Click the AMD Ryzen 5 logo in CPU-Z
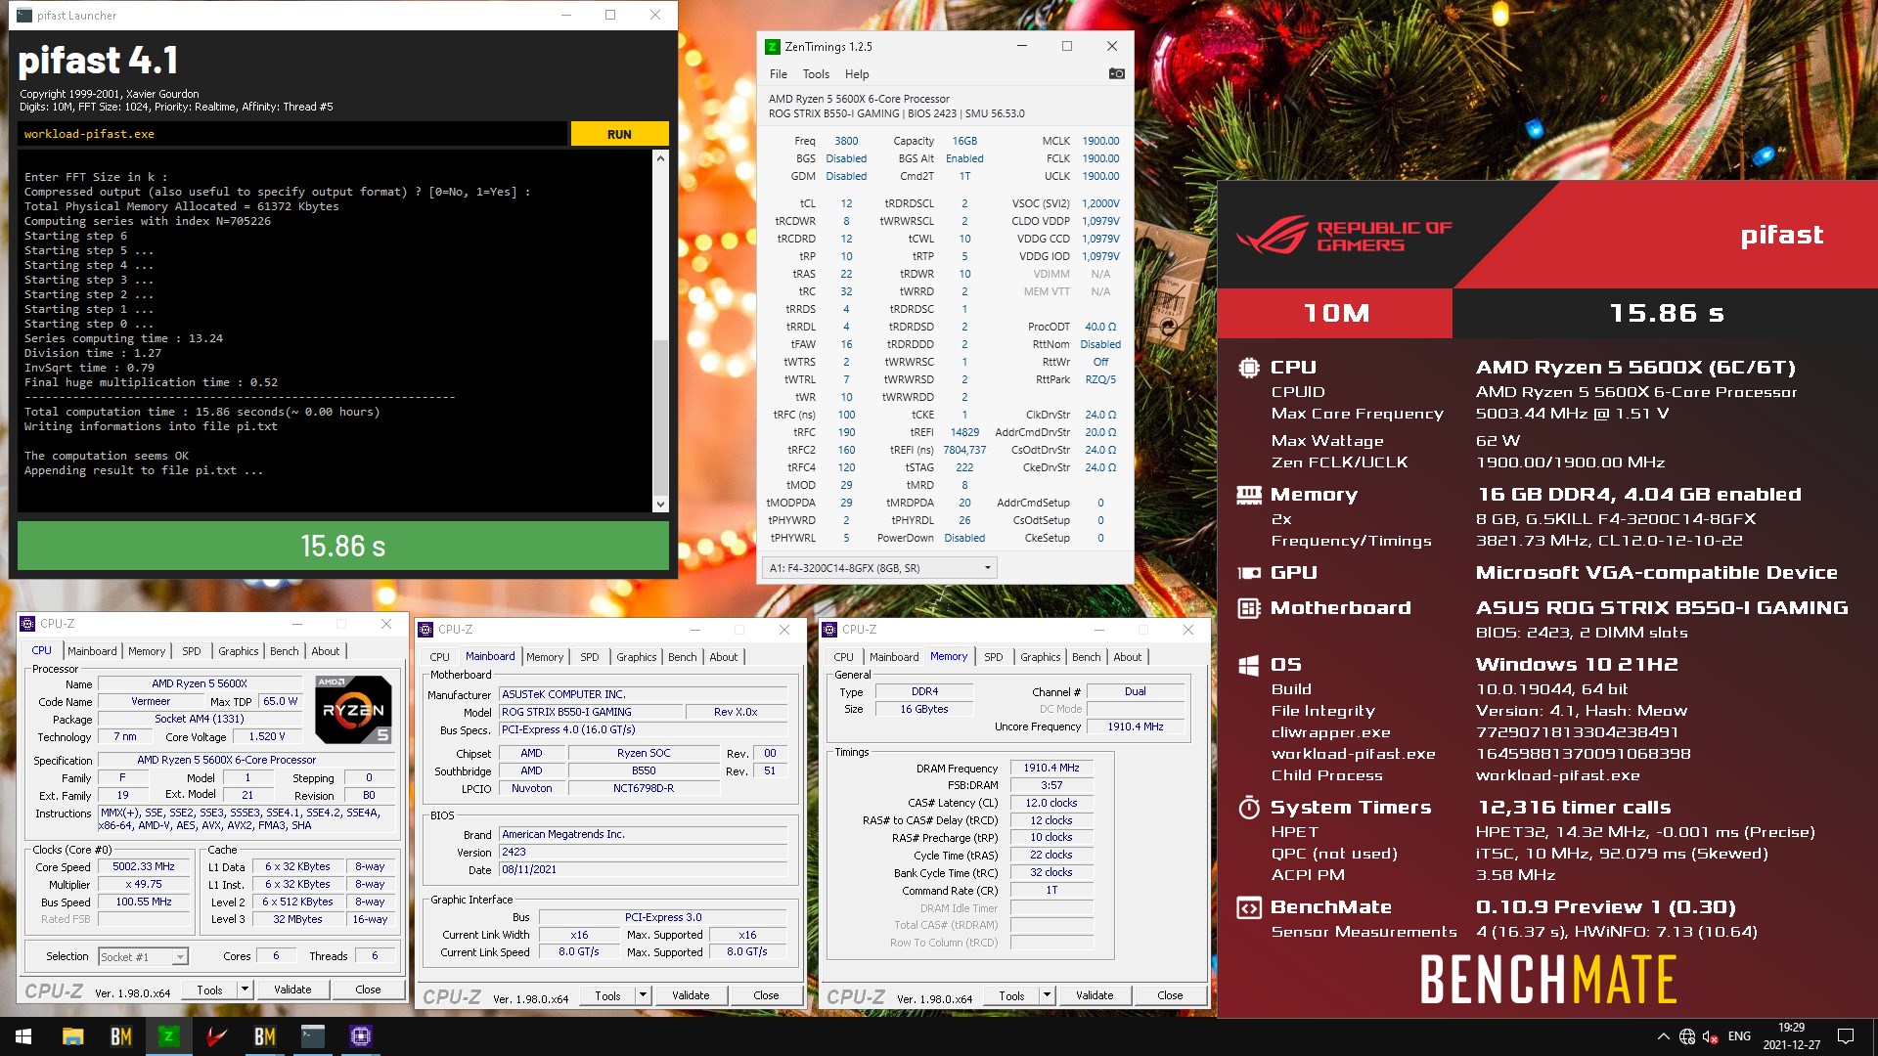This screenshot has height=1056, width=1878. pyautogui.click(x=353, y=710)
